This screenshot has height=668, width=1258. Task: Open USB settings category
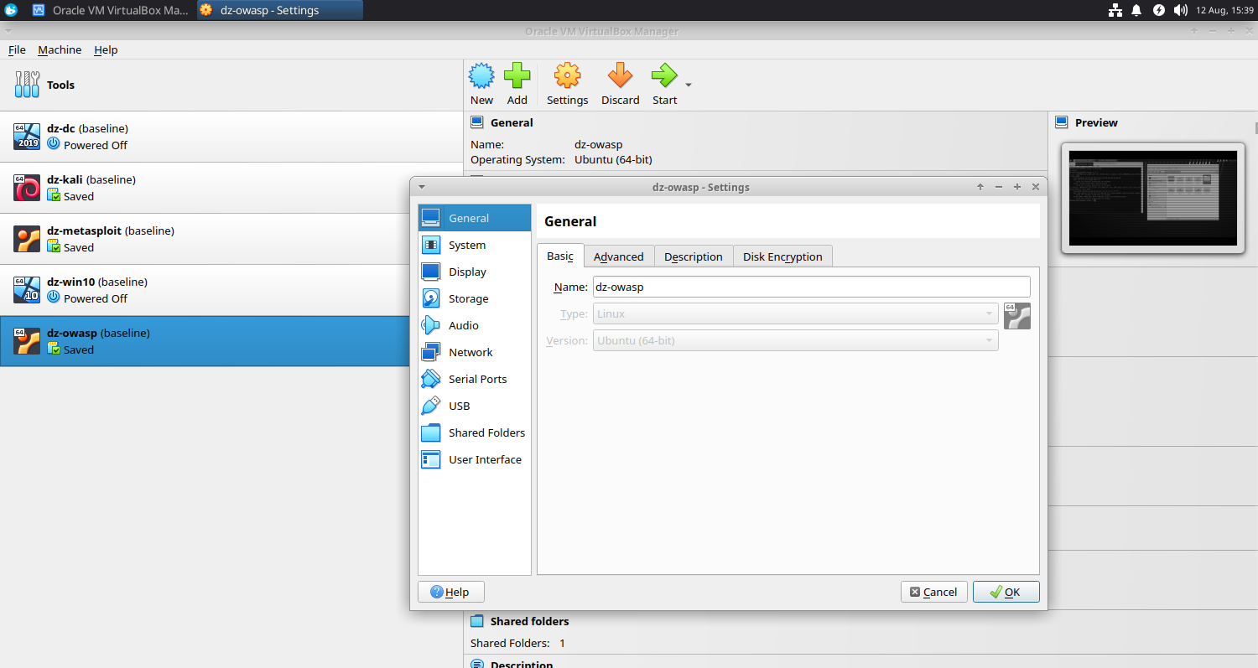point(475,406)
